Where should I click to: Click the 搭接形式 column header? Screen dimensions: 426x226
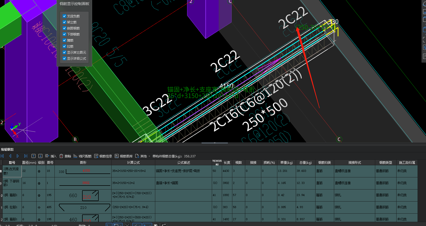tap(354, 163)
